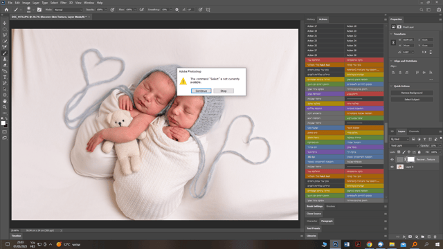Viewport: 443px width, 249px height.
Task: Collapse the Quick Actions section
Action: click(391, 86)
